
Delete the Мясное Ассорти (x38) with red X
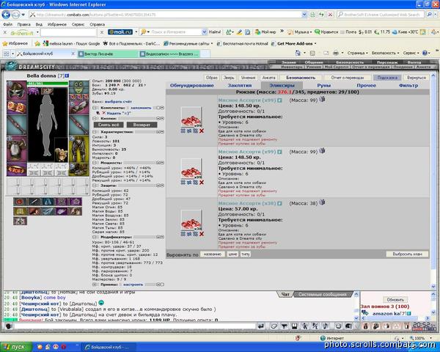201,234
